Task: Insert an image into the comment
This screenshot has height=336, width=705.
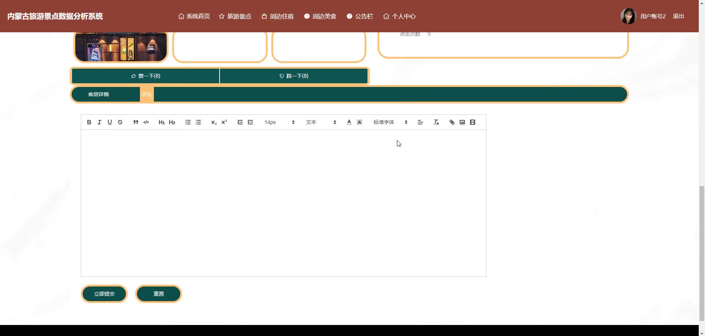Action: 462,122
